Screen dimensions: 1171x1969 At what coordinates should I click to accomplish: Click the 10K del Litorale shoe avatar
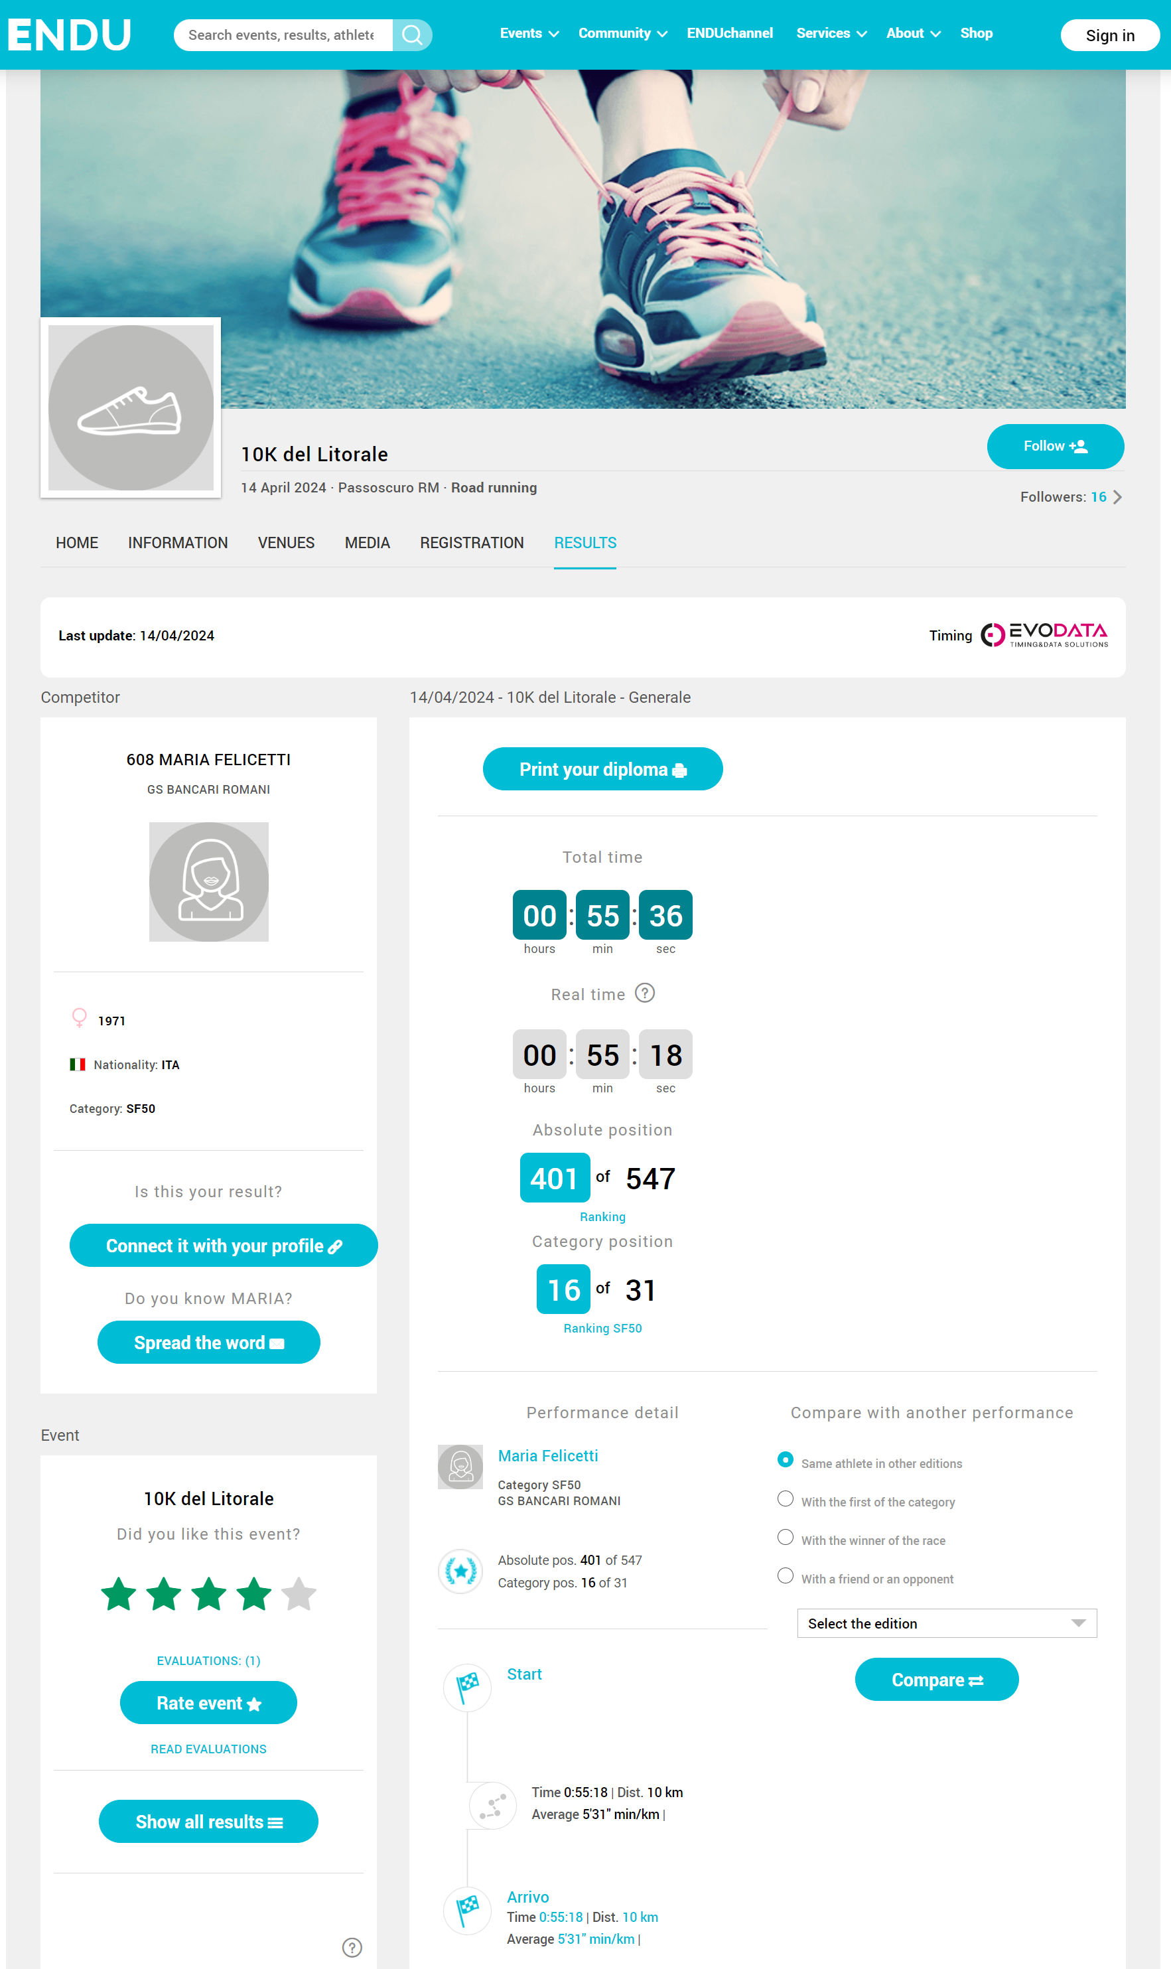[x=131, y=408]
